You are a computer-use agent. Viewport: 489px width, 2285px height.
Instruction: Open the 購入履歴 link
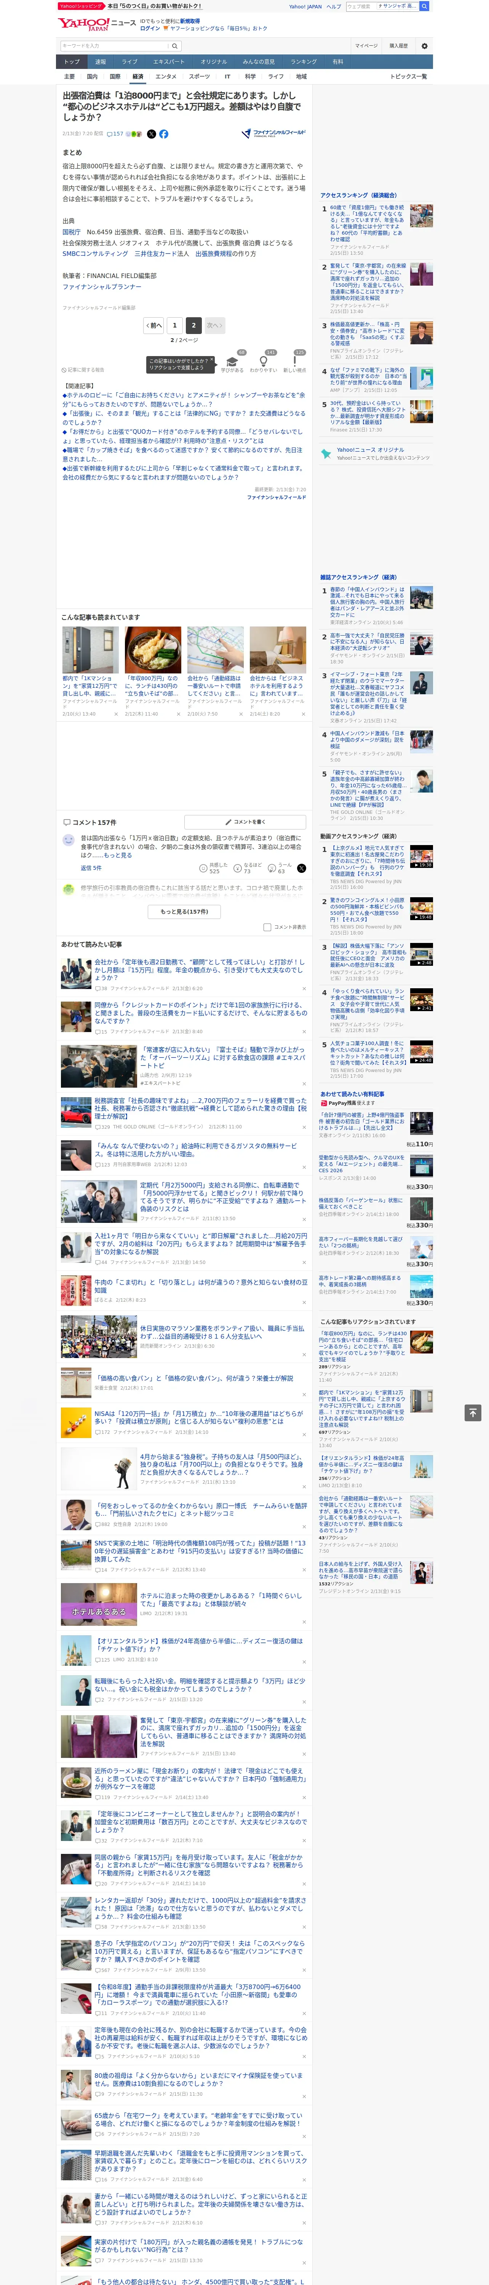398,45
